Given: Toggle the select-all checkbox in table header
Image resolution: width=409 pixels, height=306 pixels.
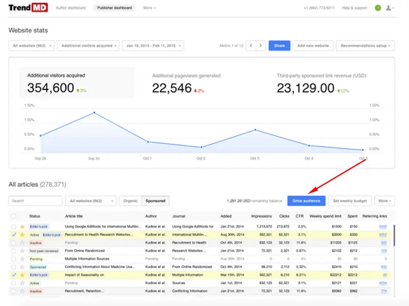Looking at the screenshot, I should [14, 216].
